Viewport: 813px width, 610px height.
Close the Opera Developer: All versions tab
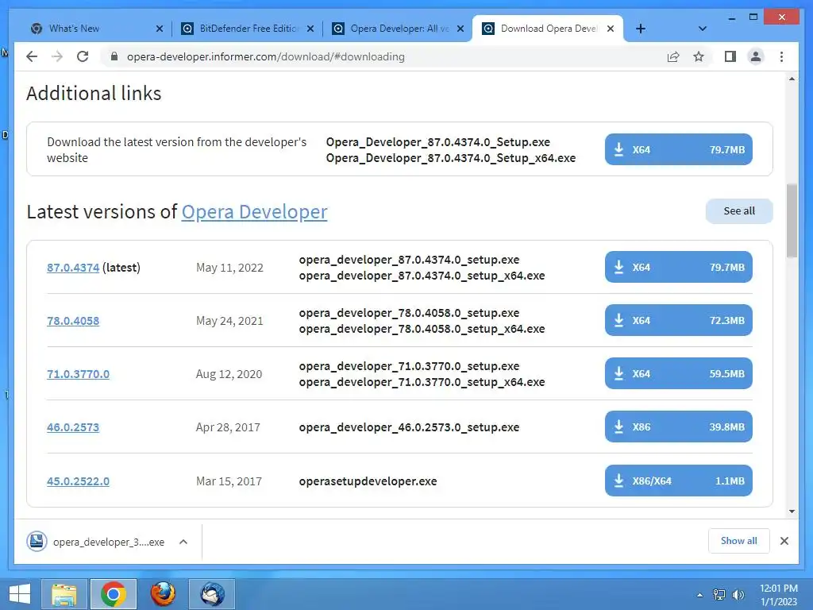pos(460,29)
